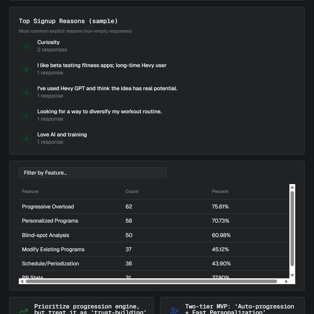The width and height of the screenshot is (314, 314).
Task: Click the Curiosity 'C' avatar icon
Action: click(x=26, y=46)
